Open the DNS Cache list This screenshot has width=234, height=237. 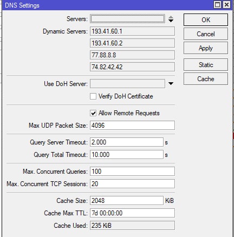(x=206, y=79)
